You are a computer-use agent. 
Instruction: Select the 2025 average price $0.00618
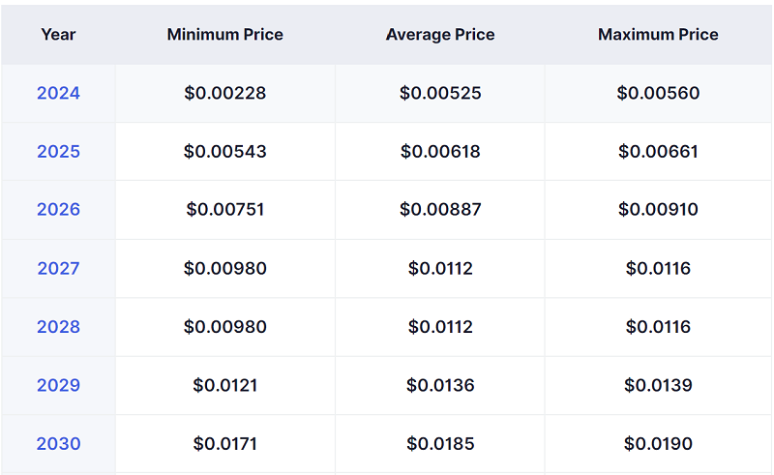pos(440,152)
